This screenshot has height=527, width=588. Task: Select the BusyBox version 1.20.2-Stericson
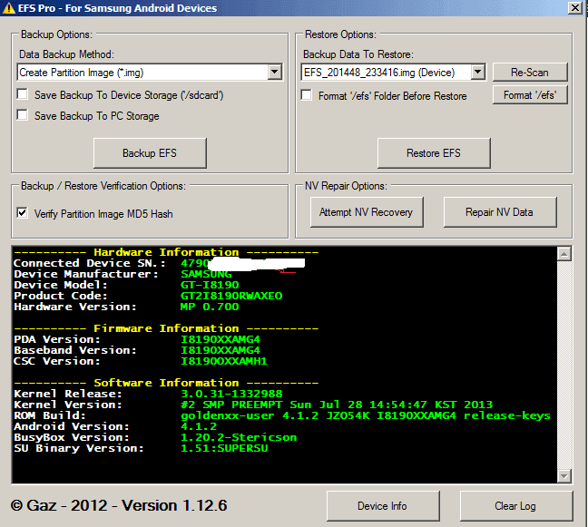(x=239, y=437)
